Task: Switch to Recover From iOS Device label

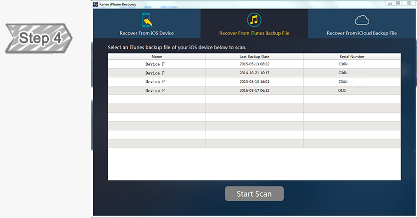Action: click(x=147, y=33)
